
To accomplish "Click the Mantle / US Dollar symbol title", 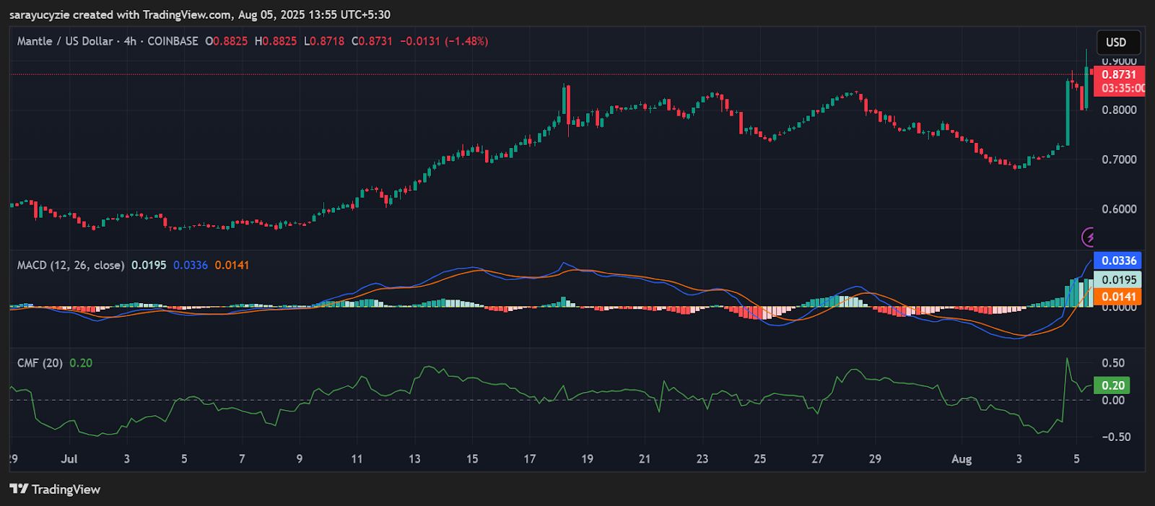I will pos(65,41).
